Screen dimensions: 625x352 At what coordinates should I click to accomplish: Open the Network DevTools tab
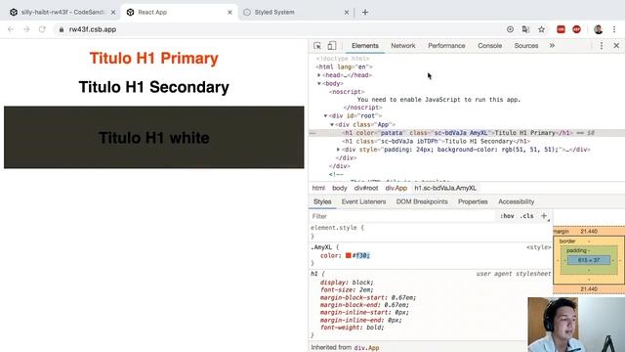pyautogui.click(x=403, y=46)
